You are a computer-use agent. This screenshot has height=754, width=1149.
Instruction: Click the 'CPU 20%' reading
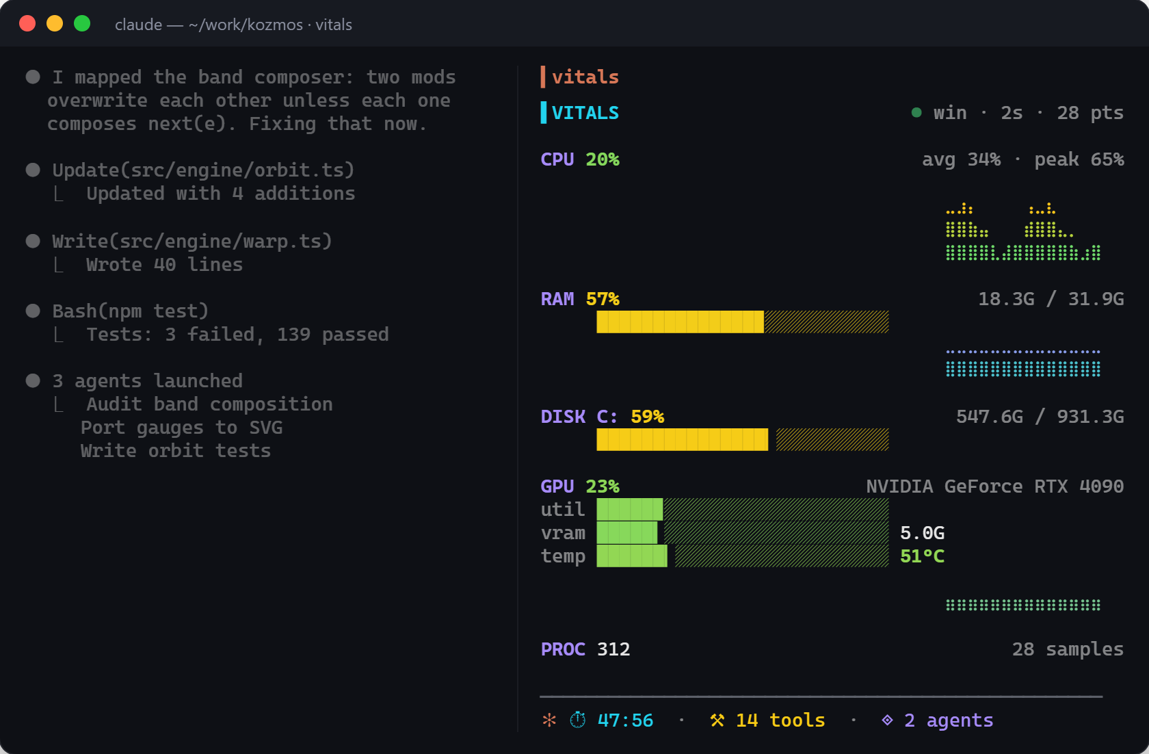pyautogui.click(x=580, y=159)
